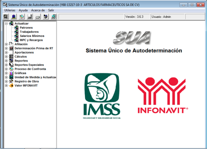Expand the Gráficas node
Image resolution: width=207 pixels, height=149 pixels.
pyautogui.click(x=6, y=73)
